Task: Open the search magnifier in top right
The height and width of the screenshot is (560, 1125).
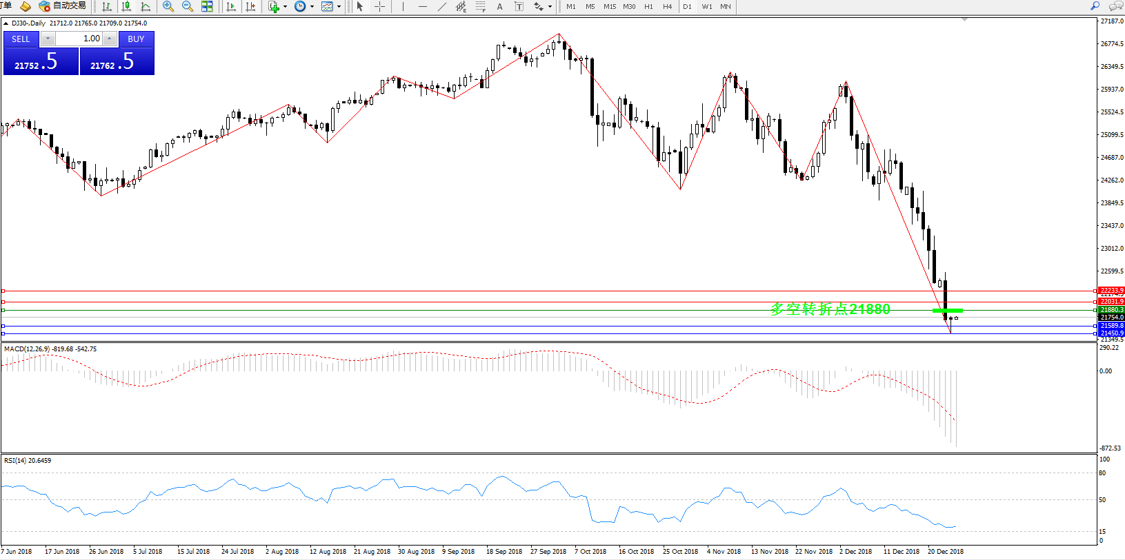Action: (1095, 6)
